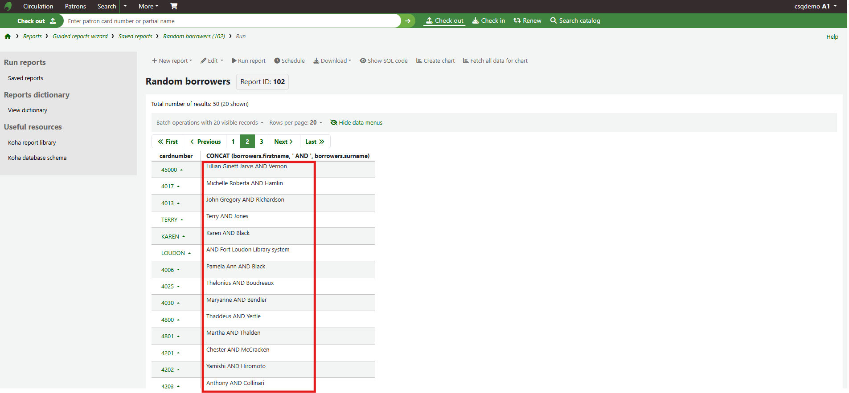Open cardnumber TERRY data menu

(x=172, y=220)
